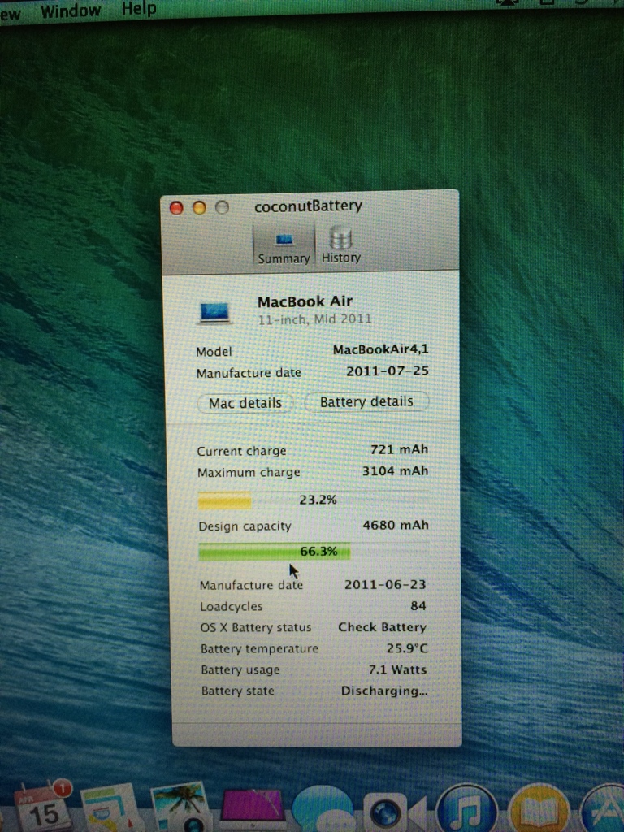This screenshot has height=832, width=624.
Task: Click the 7.1 Watts usage value
Action: point(397,669)
